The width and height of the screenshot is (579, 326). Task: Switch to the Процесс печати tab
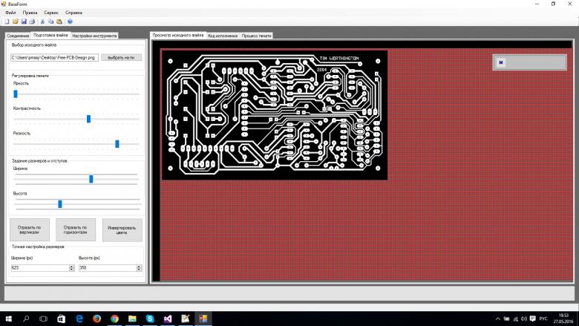pyautogui.click(x=257, y=36)
